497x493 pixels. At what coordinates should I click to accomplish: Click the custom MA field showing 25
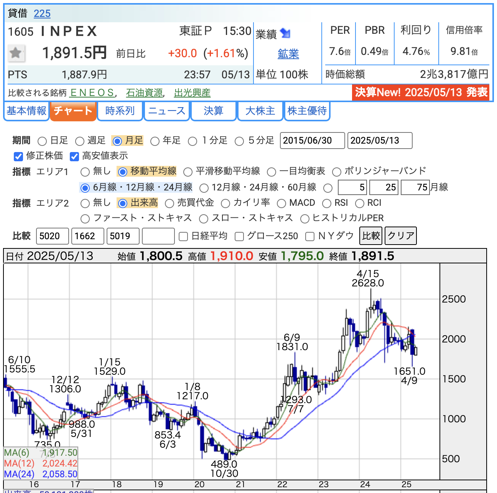(x=384, y=187)
